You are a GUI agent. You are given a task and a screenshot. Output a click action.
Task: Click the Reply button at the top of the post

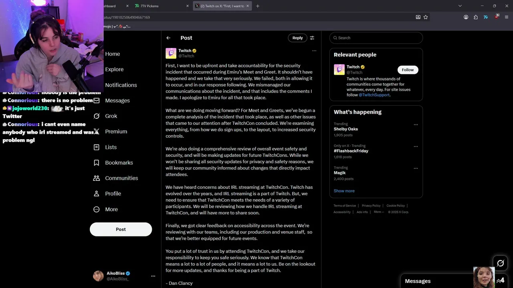297,38
